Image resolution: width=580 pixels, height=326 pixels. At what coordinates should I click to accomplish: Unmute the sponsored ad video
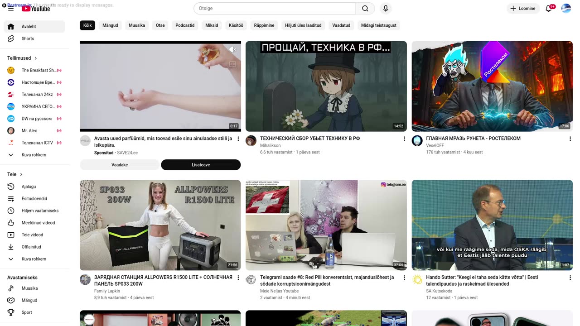point(232,49)
